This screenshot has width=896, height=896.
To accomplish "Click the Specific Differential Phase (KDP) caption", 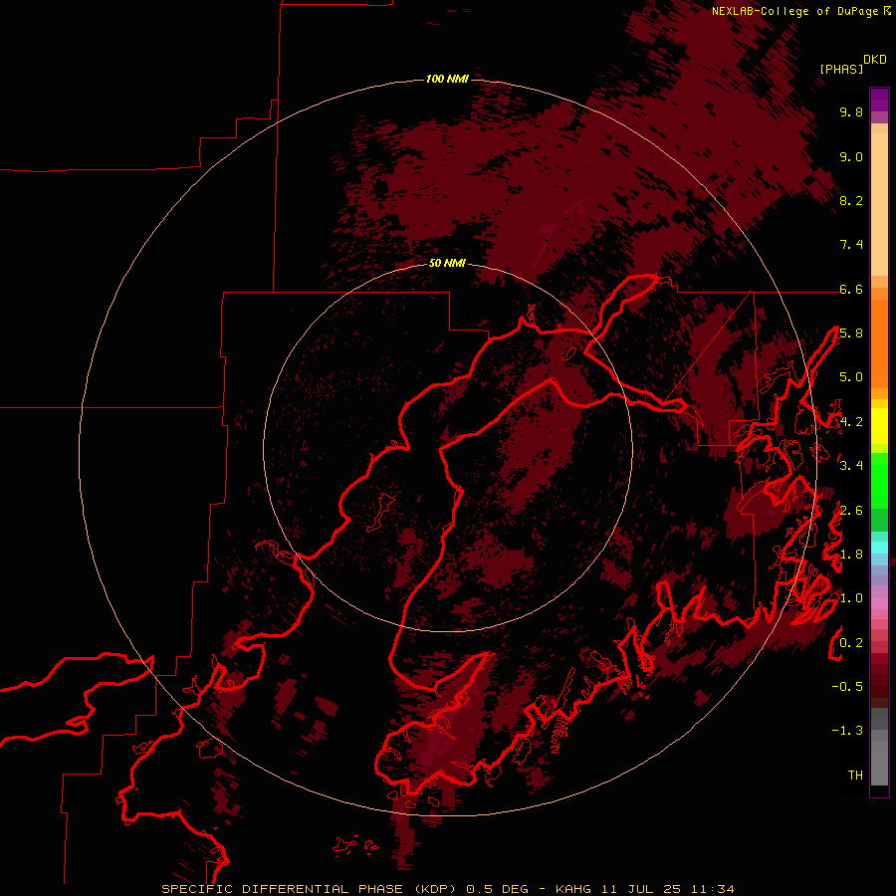I will (x=308, y=889).
